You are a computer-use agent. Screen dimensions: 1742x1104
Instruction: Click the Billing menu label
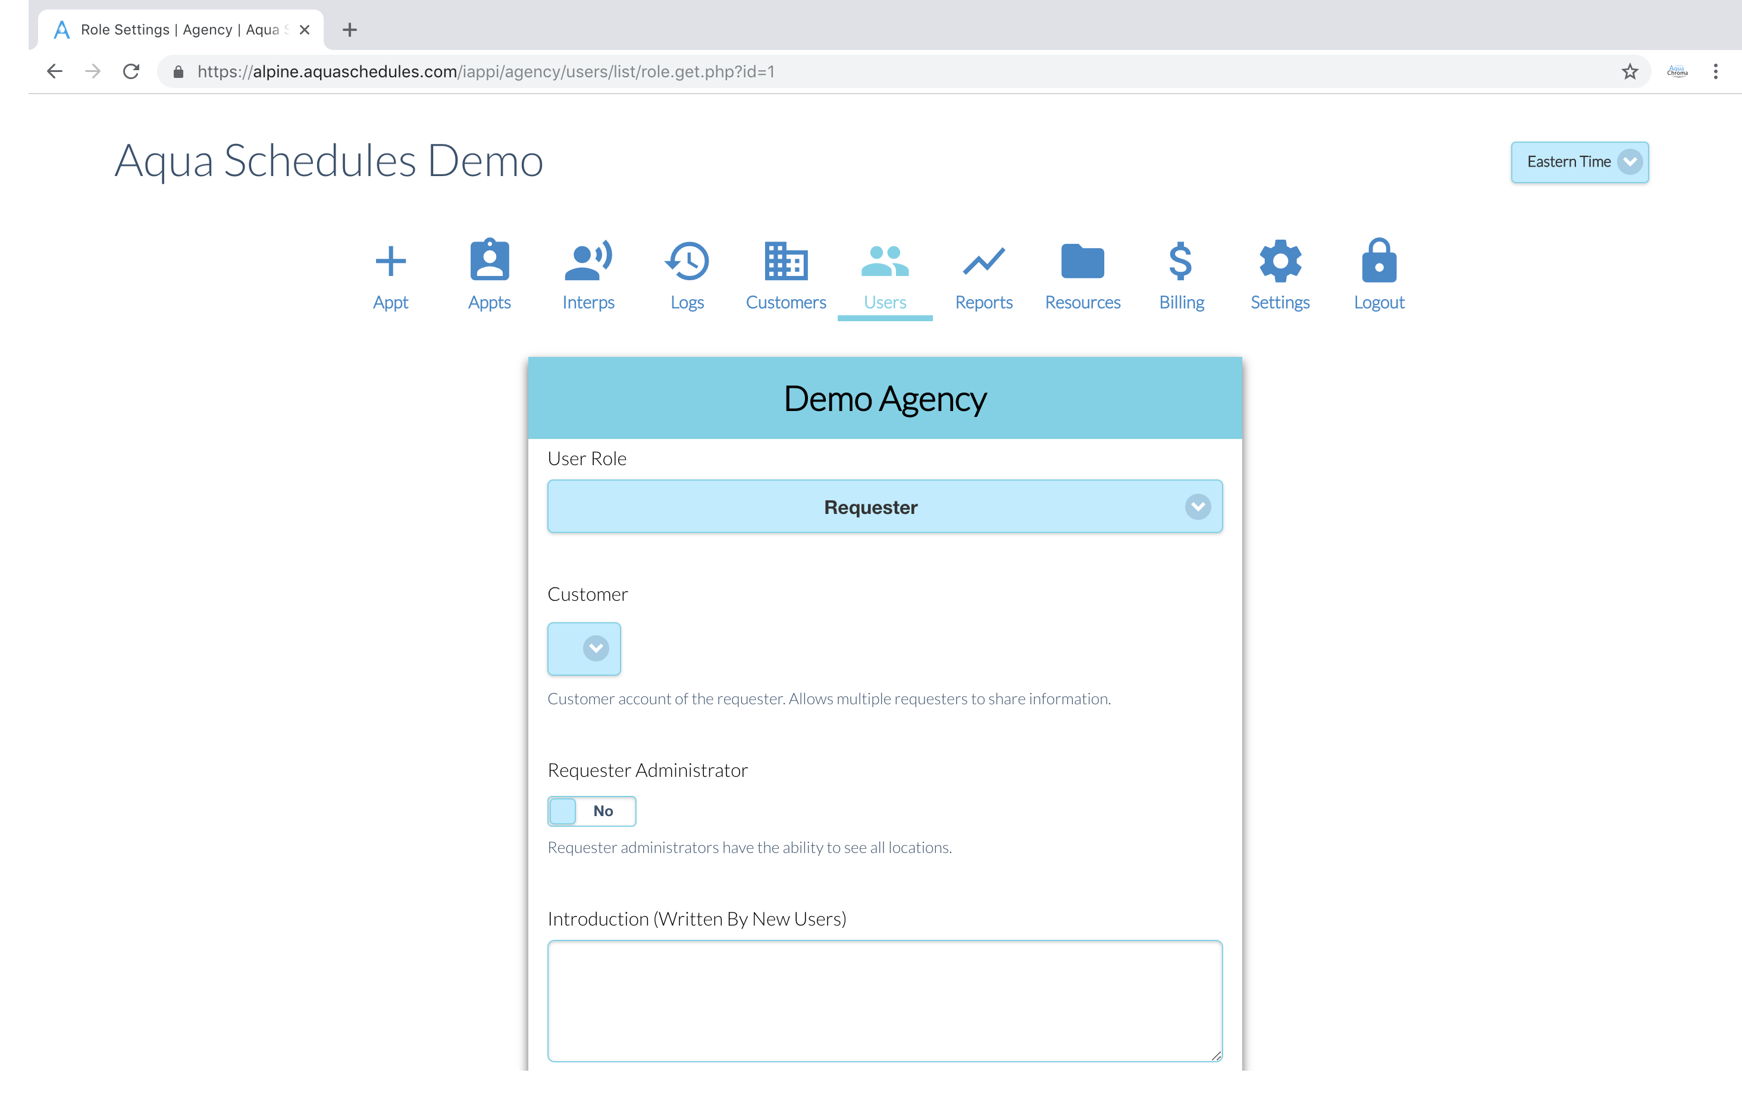(1182, 302)
